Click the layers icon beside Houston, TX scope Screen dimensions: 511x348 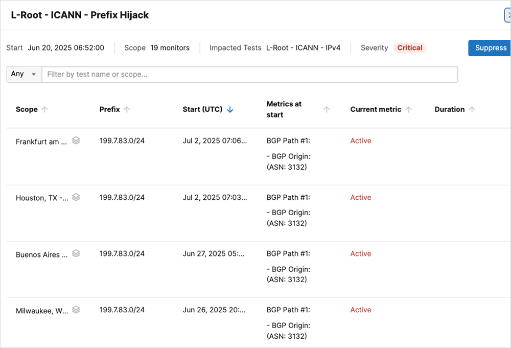click(x=76, y=197)
